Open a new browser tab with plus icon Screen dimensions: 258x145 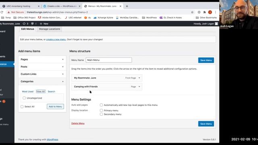[x=127, y=6]
